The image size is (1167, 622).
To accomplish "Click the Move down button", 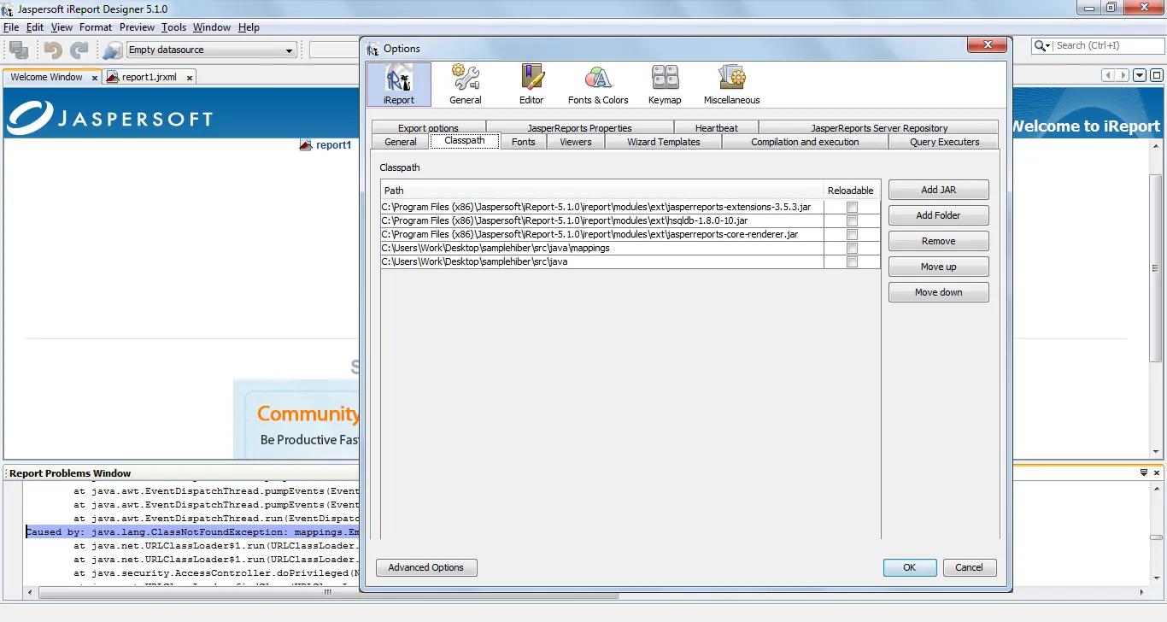I will (939, 292).
